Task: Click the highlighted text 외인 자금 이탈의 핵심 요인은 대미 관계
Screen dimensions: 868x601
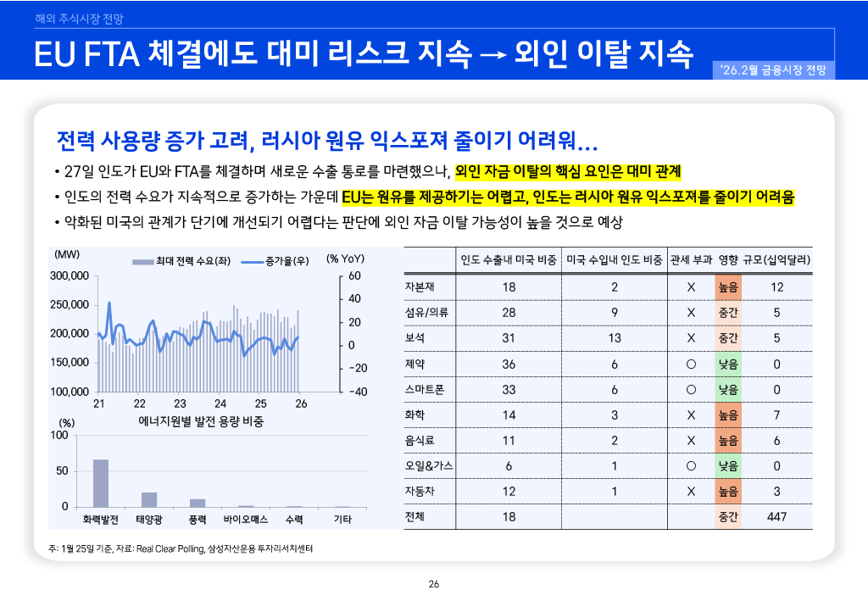Action: pyautogui.click(x=568, y=171)
